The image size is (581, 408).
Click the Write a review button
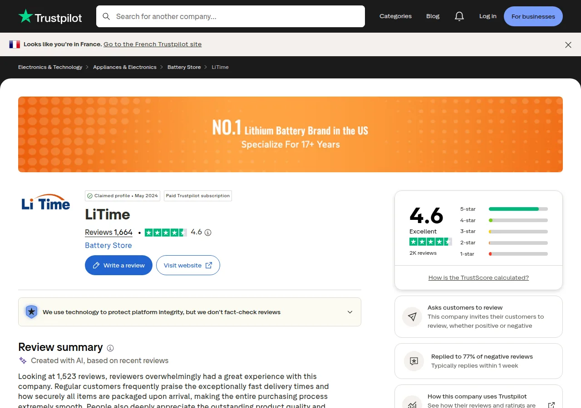118,265
